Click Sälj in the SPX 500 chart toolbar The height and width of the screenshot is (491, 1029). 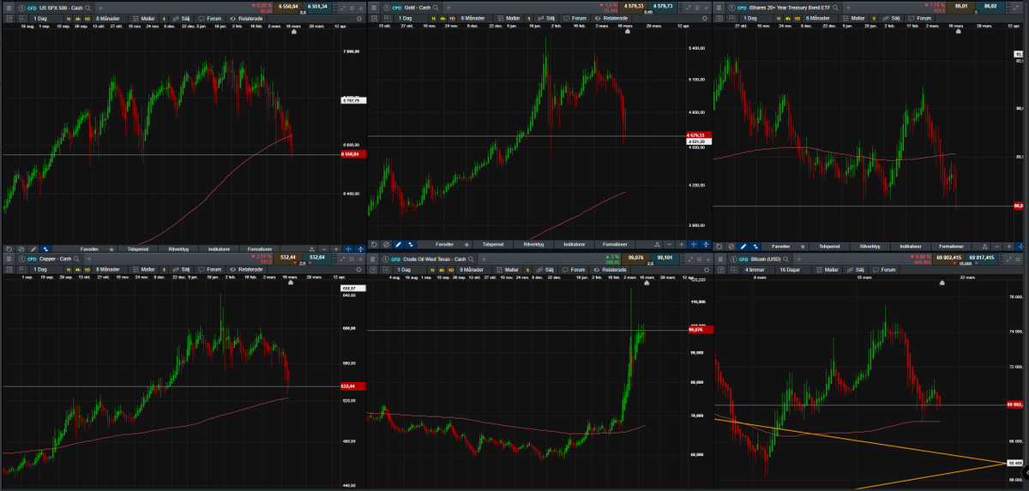pyautogui.click(x=182, y=19)
